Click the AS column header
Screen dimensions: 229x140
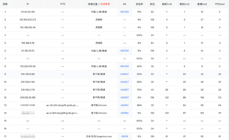[124, 4]
